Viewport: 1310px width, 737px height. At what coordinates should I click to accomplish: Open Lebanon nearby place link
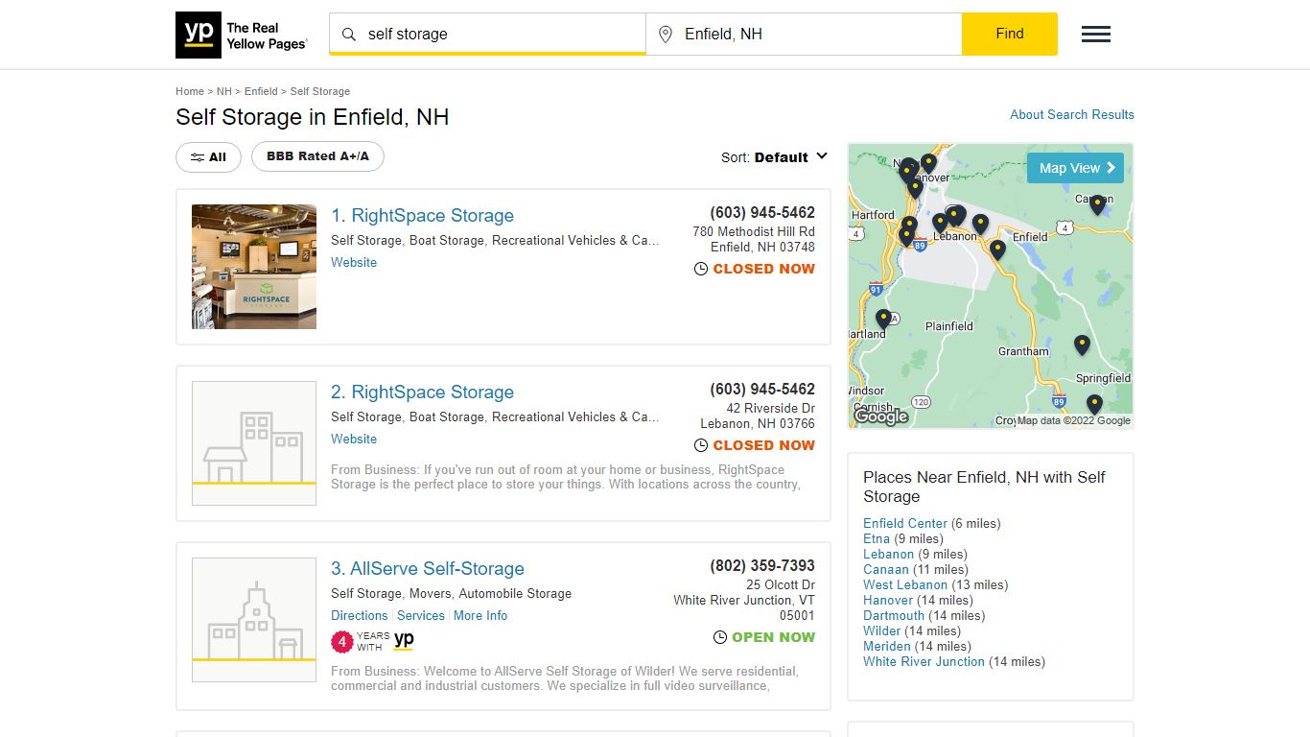pos(888,554)
